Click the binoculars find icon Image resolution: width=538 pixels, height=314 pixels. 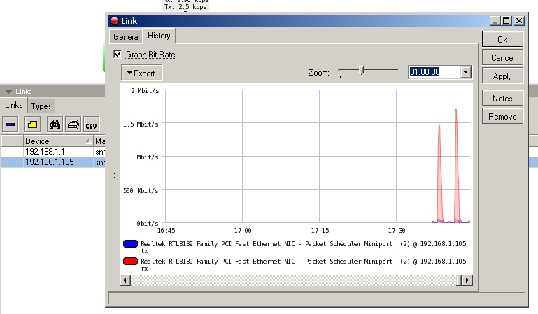click(55, 124)
